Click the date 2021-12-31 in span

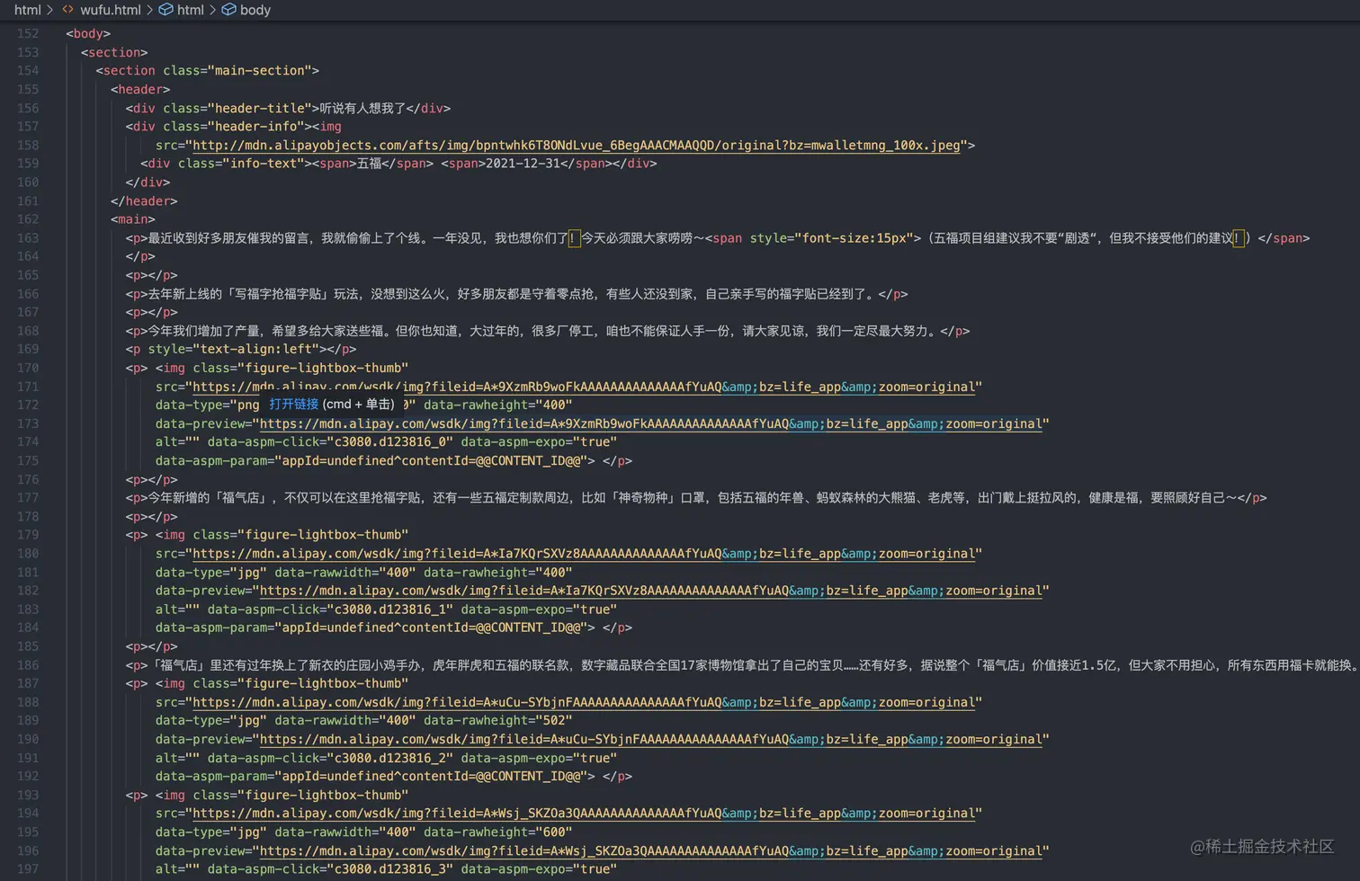point(523,164)
